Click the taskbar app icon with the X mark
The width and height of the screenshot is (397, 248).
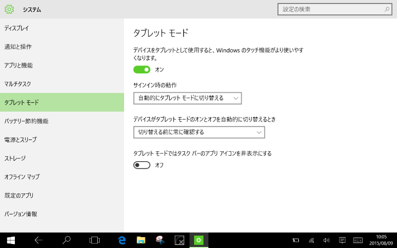pos(180,240)
